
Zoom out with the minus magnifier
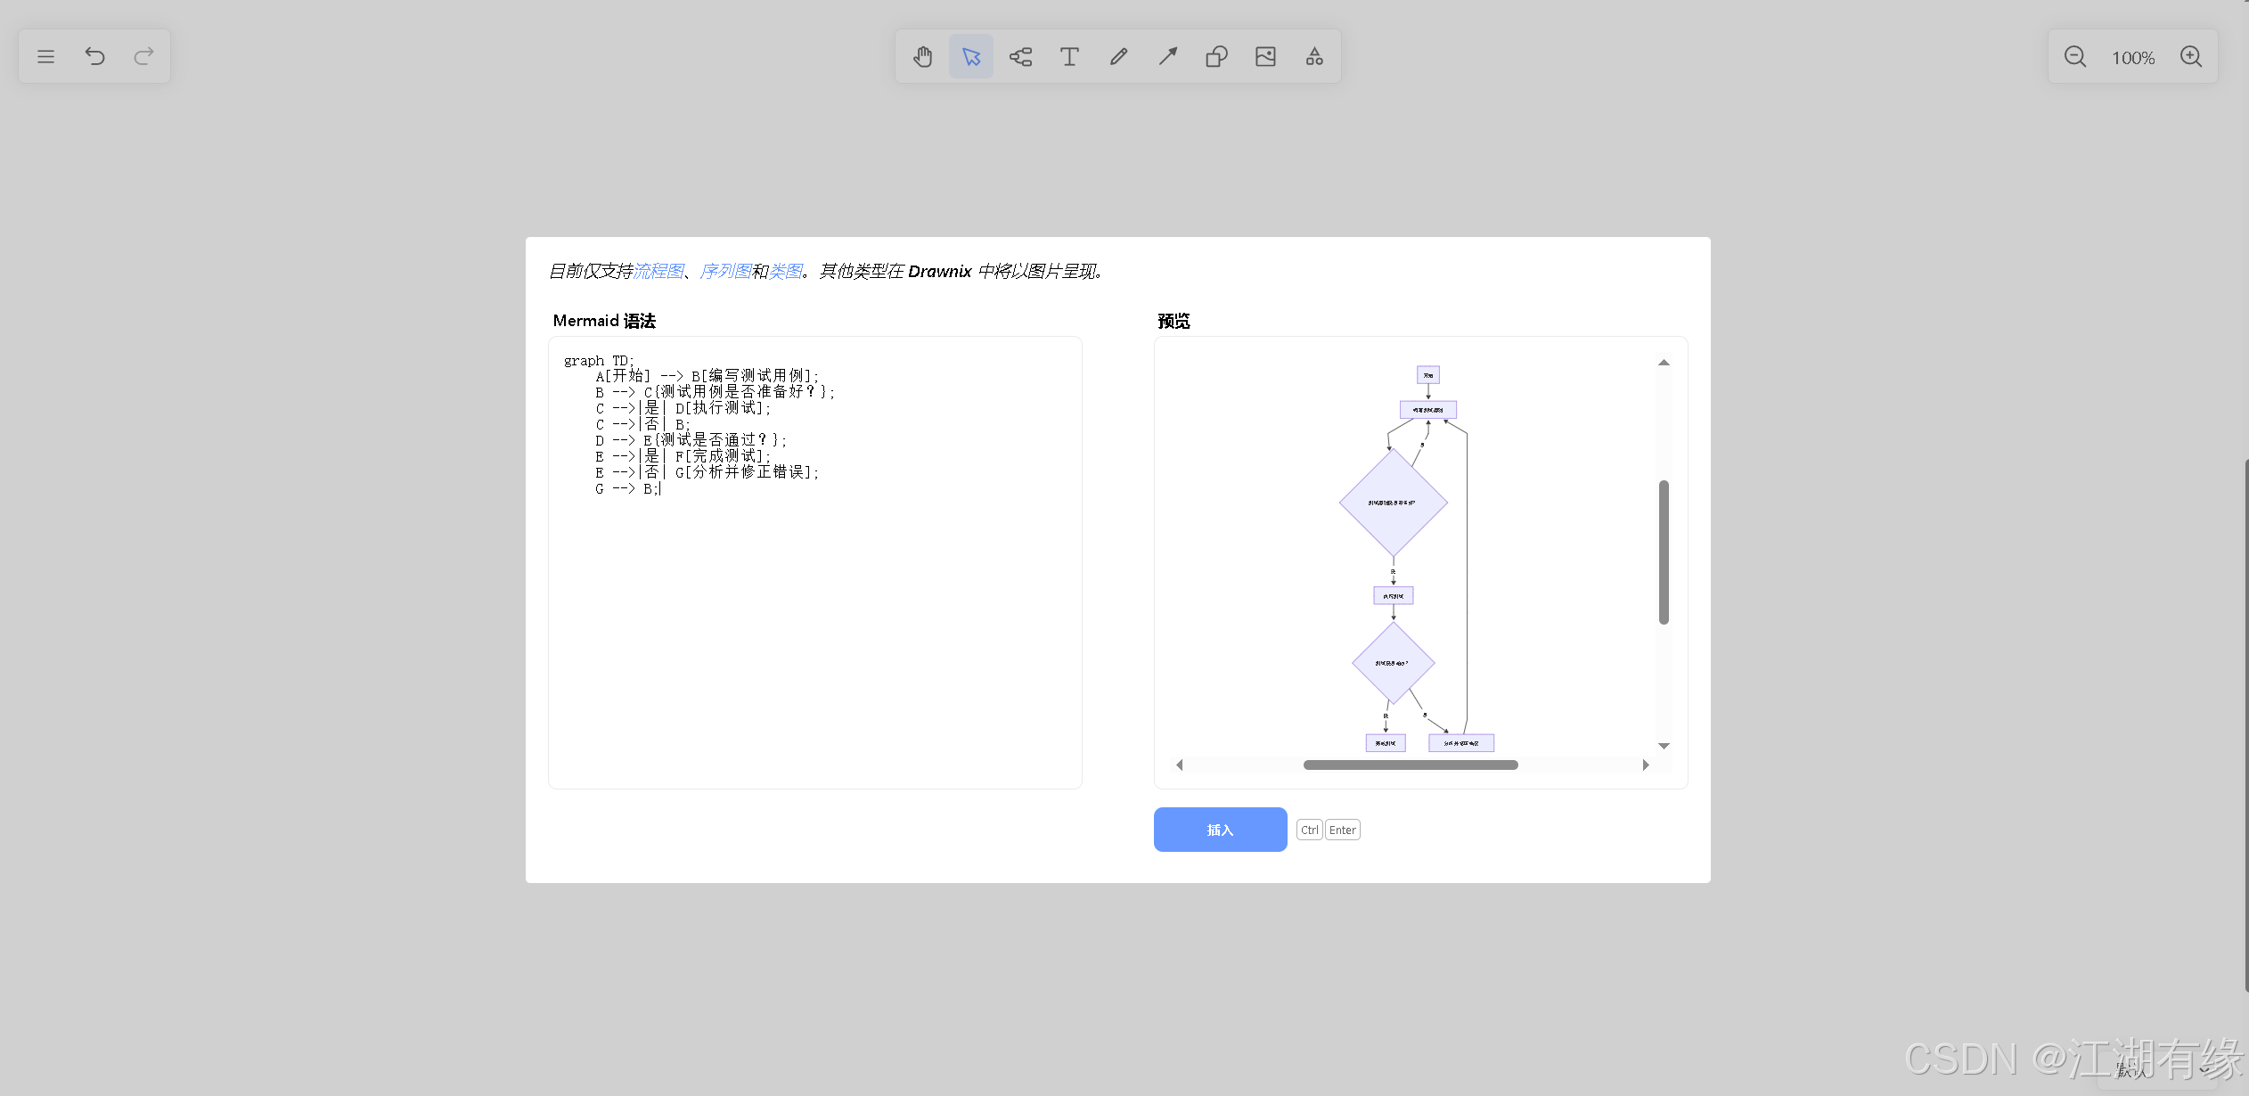(x=2075, y=55)
